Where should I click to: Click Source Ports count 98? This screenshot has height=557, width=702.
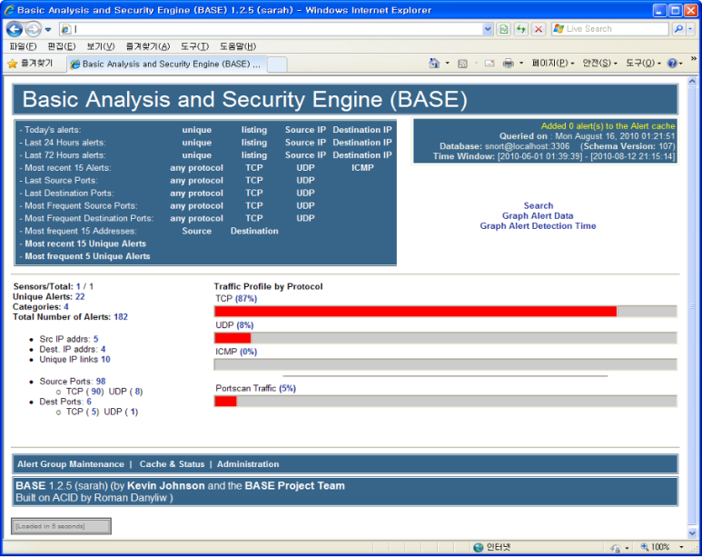pyautogui.click(x=101, y=382)
